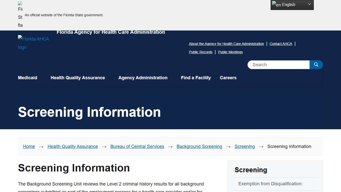Open Bureau of Central Services breadcrumb link
Image resolution: width=341 pixels, height=192 pixels.
[137, 146]
